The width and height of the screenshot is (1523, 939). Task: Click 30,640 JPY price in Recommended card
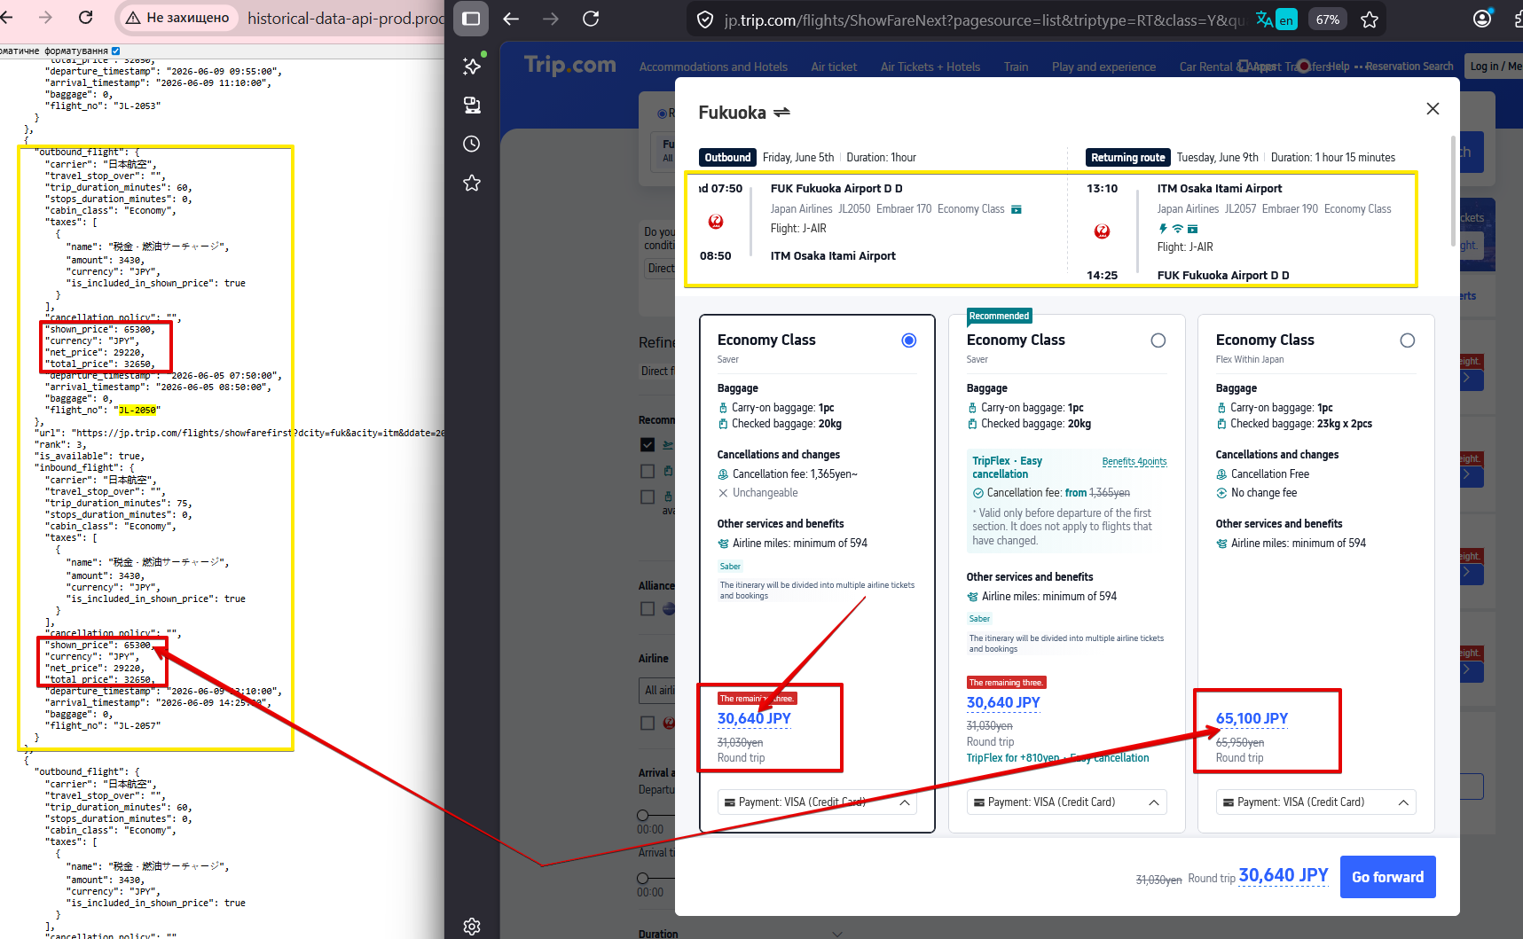coord(1003,702)
